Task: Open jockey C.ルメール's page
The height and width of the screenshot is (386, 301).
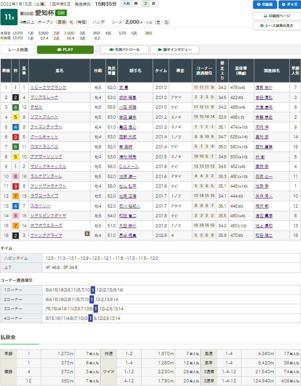Action: [128, 166]
